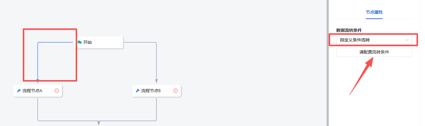
Task: Select the blue connector line from 开始
Action: click(38, 60)
